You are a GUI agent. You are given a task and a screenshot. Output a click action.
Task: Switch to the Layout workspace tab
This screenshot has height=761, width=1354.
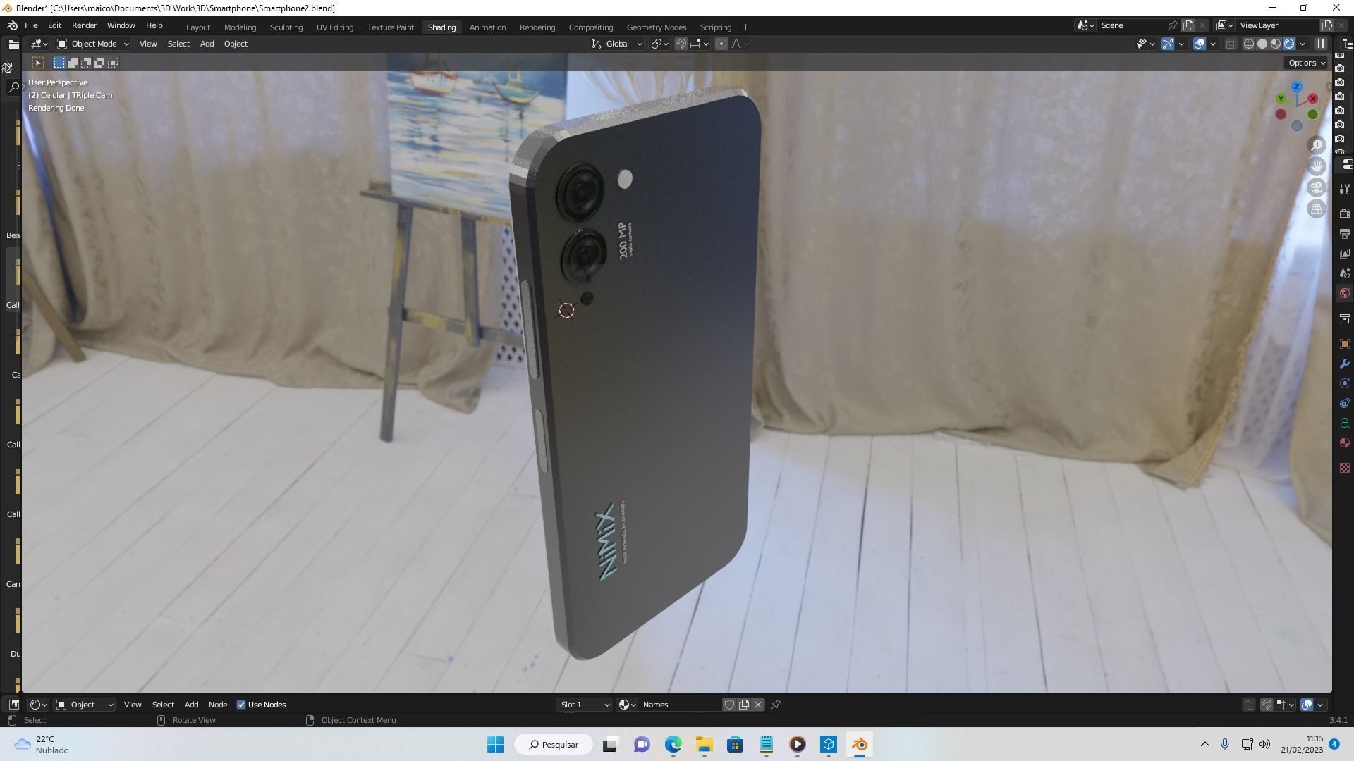click(198, 27)
